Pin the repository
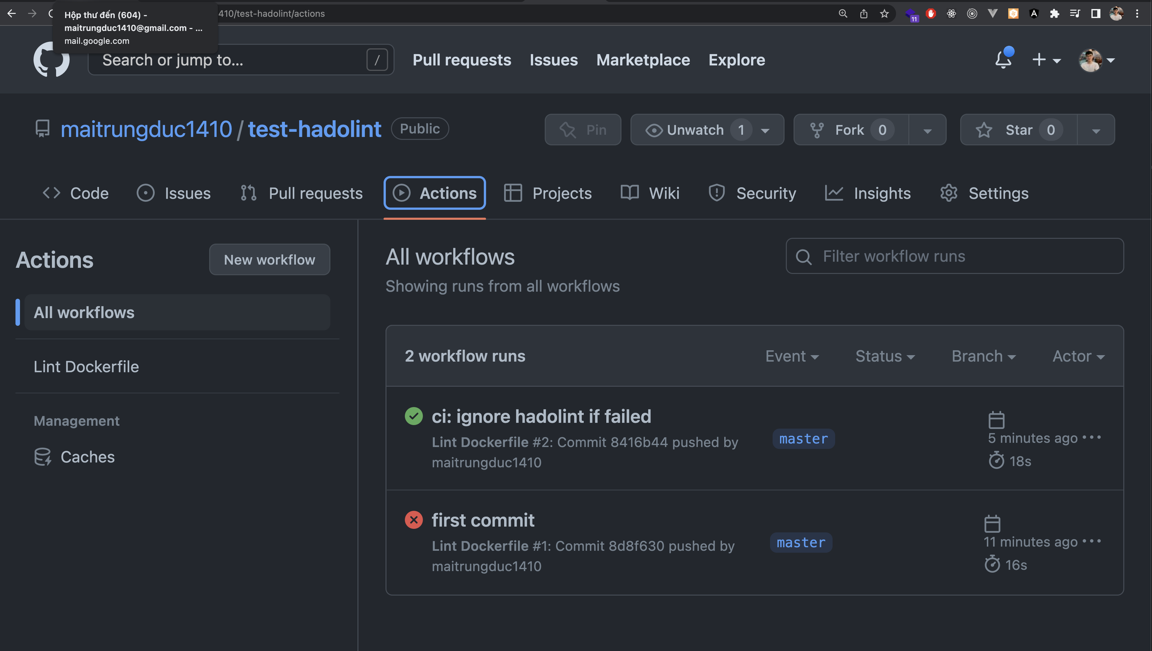The height and width of the screenshot is (651, 1152). 583,130
